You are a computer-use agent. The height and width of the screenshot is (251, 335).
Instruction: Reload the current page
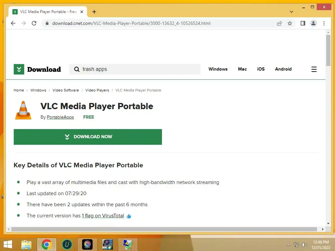click(x=34, y=23)
